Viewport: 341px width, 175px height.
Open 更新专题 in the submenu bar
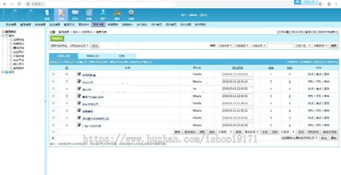[x=98, y=25]
